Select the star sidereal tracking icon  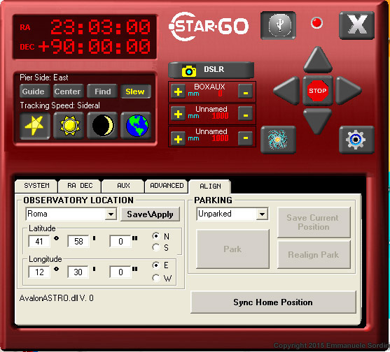click(x=35, y=126)
